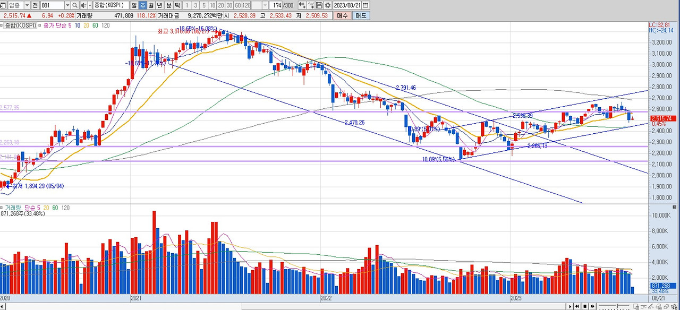Click the 2,478.26 trendline label

[x=354, y=123]
